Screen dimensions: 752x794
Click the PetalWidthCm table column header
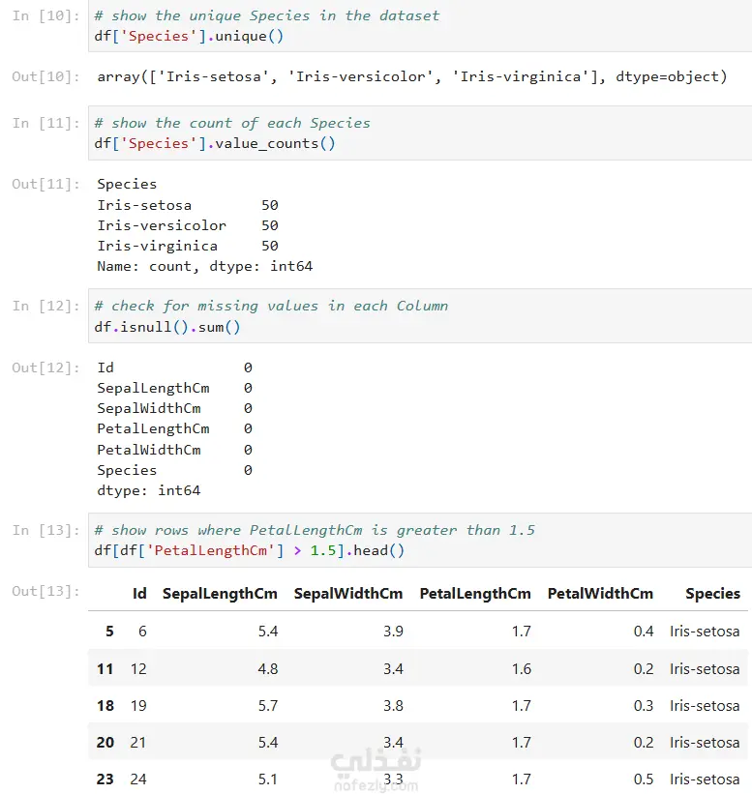[x=600, y=594]
